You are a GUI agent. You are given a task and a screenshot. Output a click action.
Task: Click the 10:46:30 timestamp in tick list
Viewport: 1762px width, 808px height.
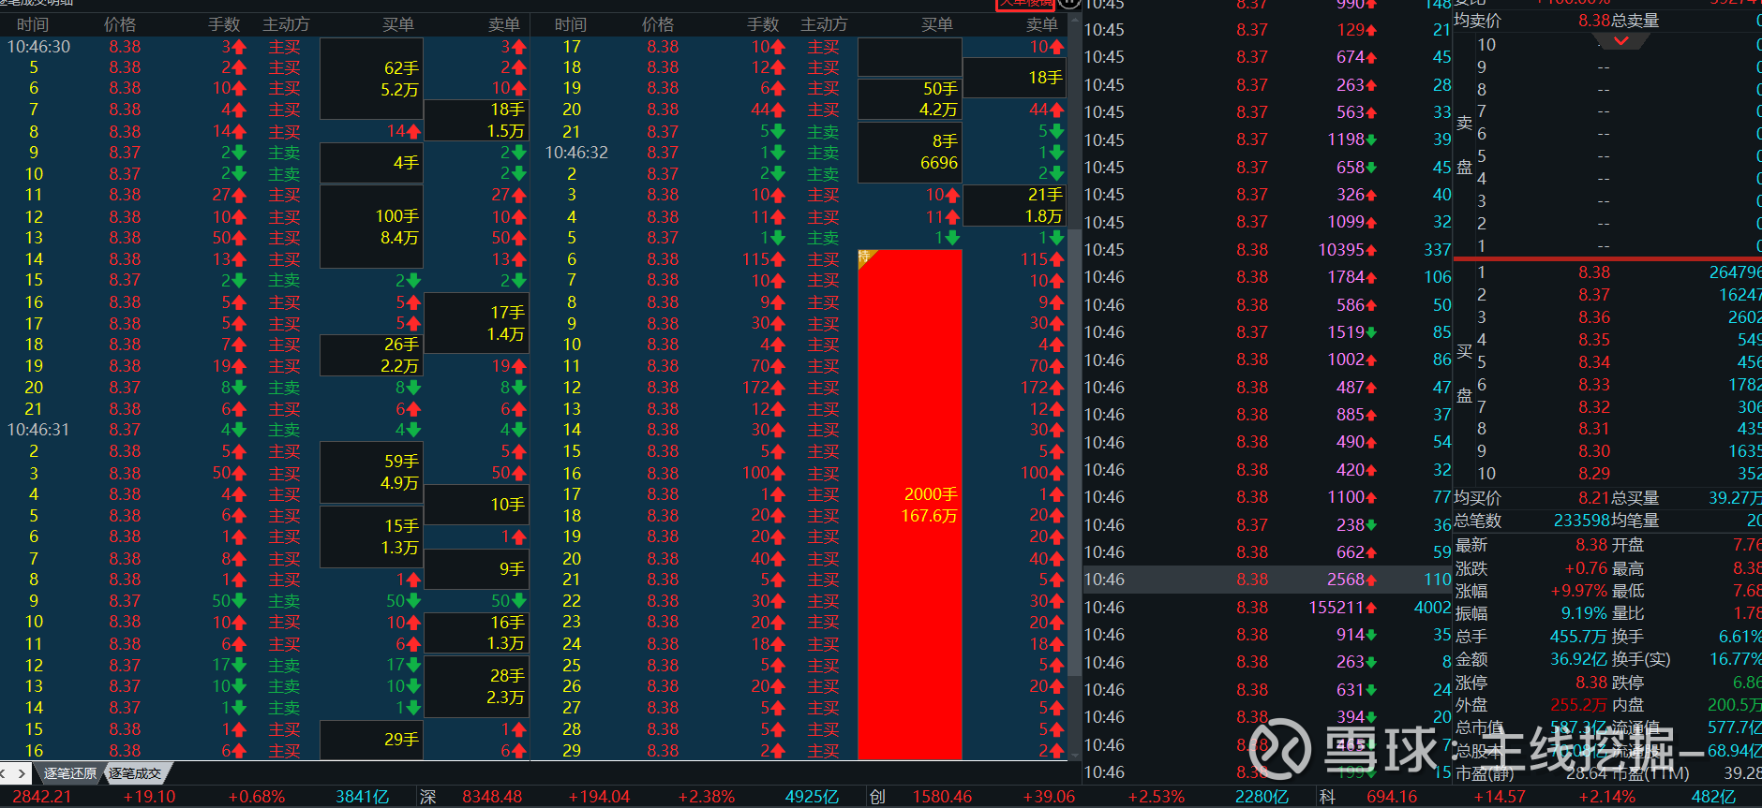38,47
